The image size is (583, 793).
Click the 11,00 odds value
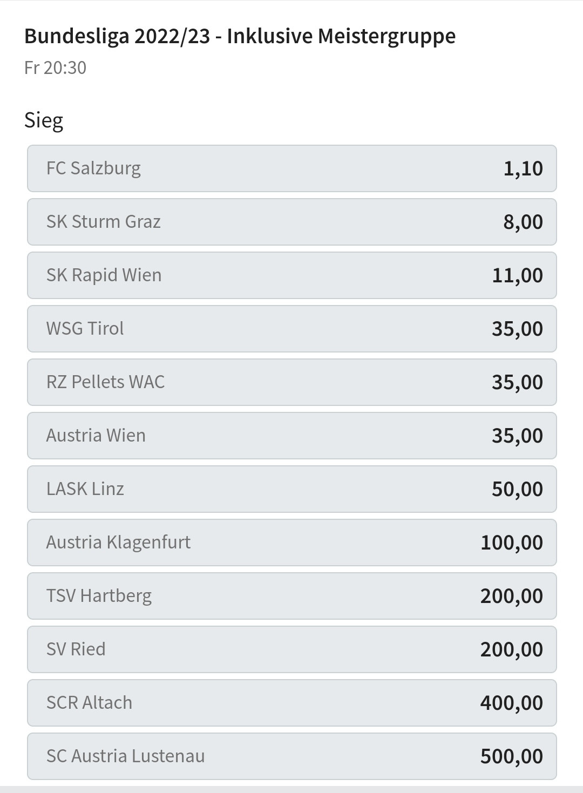[517, 275]
